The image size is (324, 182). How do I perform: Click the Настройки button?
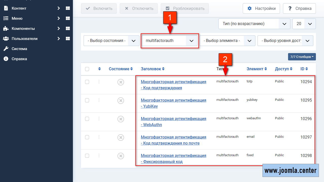pyautogui.click(x=261, y=9)
